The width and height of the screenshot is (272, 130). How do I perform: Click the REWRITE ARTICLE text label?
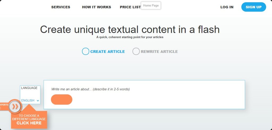159,52
